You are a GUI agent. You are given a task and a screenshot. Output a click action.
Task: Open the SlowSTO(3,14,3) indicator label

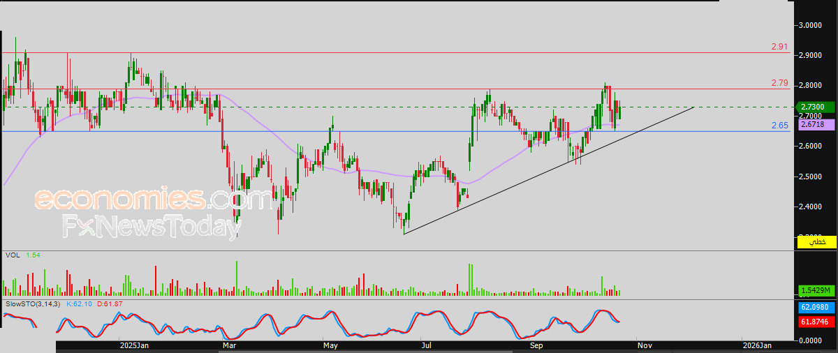click(x=33, y=305)
